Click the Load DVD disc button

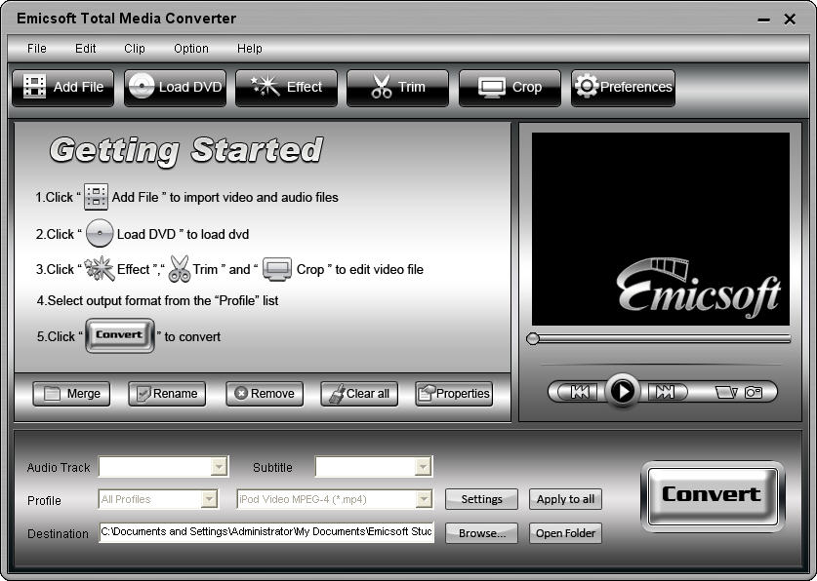(175, 88)
